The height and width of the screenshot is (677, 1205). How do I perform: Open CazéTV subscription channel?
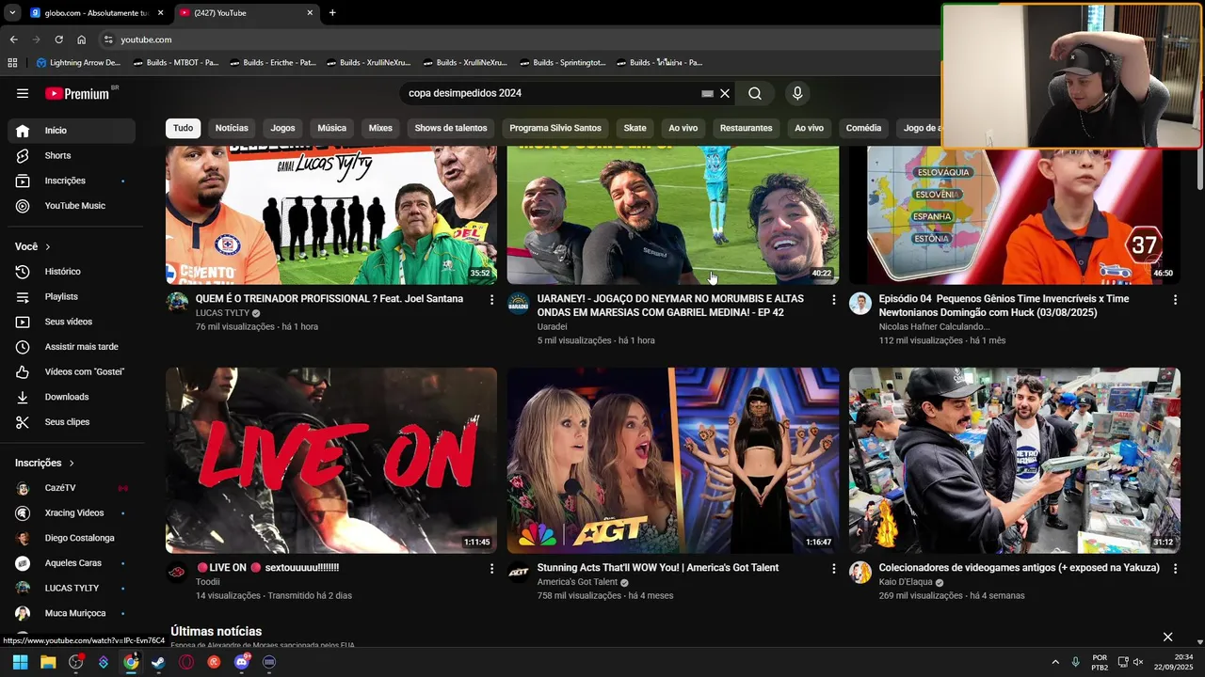click(72, 488)
